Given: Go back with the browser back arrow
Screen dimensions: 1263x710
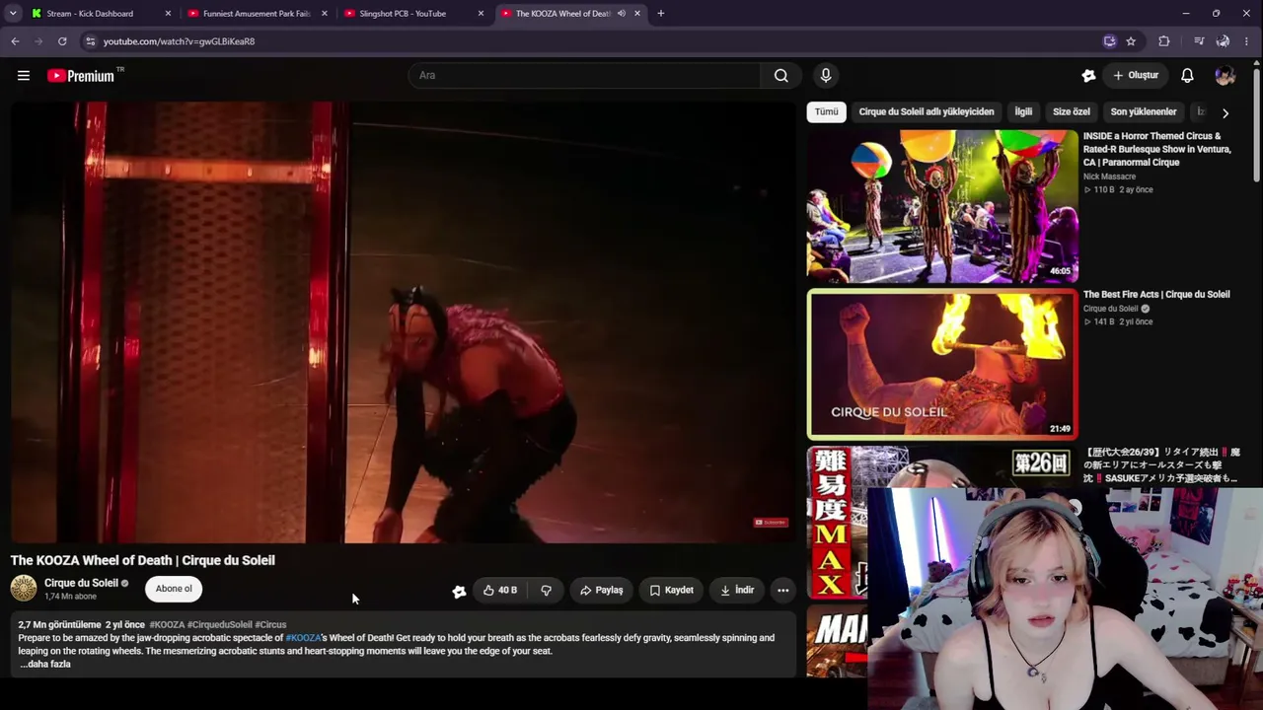Looking at the screenshot, I should pos(15,41).
